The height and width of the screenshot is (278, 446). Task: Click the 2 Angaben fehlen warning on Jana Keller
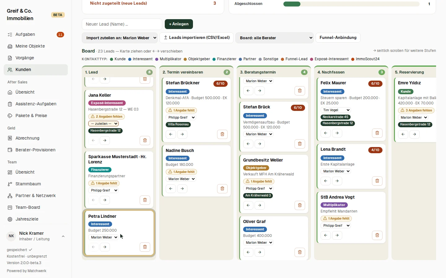tap(107, 116)
